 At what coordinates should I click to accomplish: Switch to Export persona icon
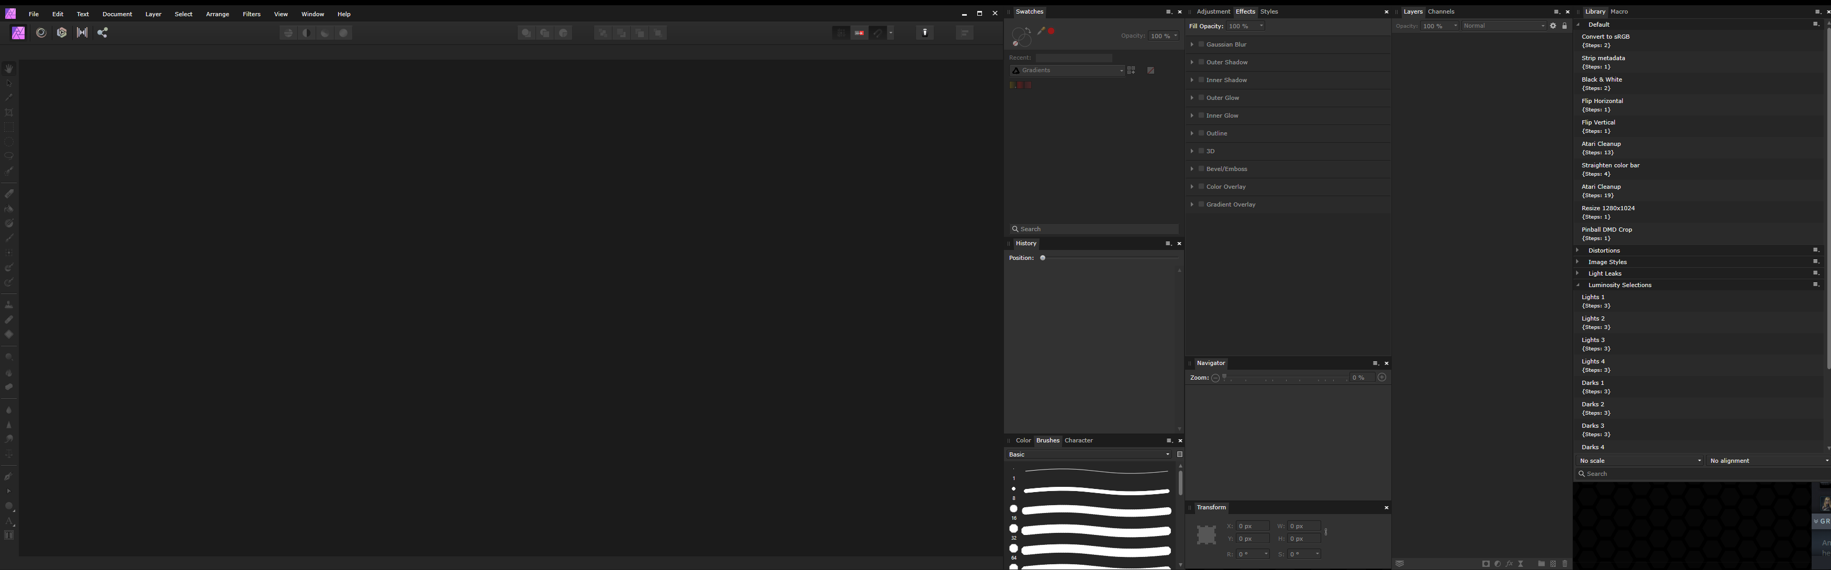click(x=103, y=32)
